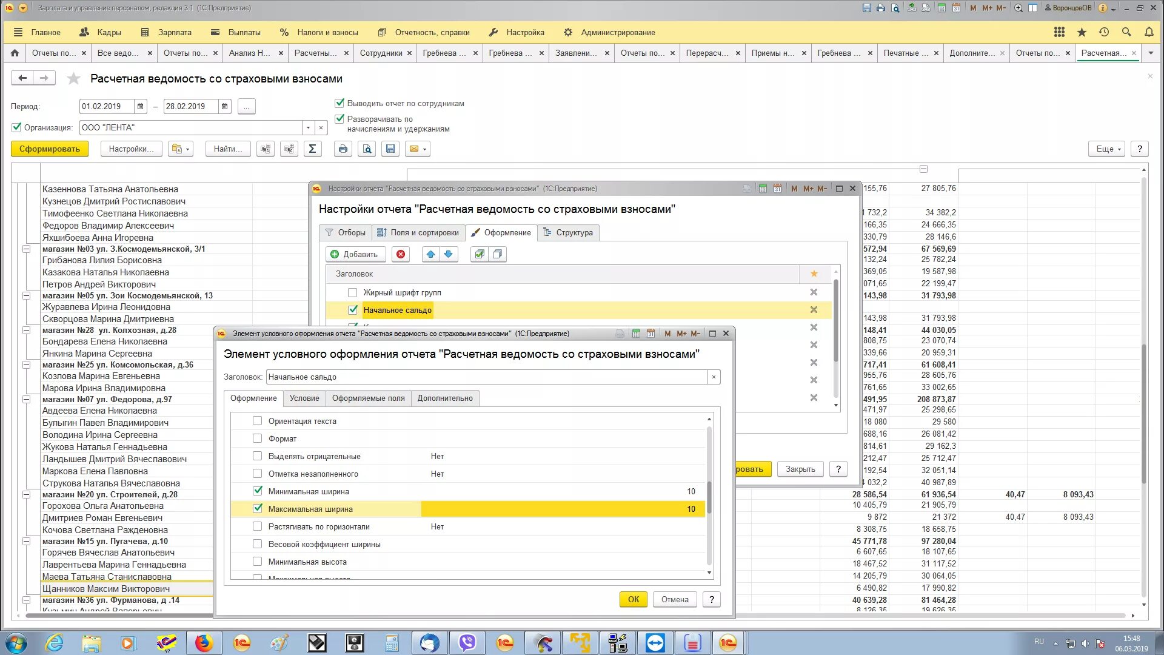The width and height of the screenshot is (1164, 655).
Task: Click the sum (sigma) icon in toolbar
Action: (x=312, y=149)
